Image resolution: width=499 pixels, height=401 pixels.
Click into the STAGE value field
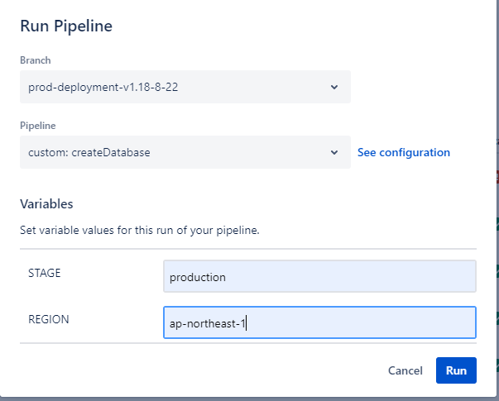[319, 277]
